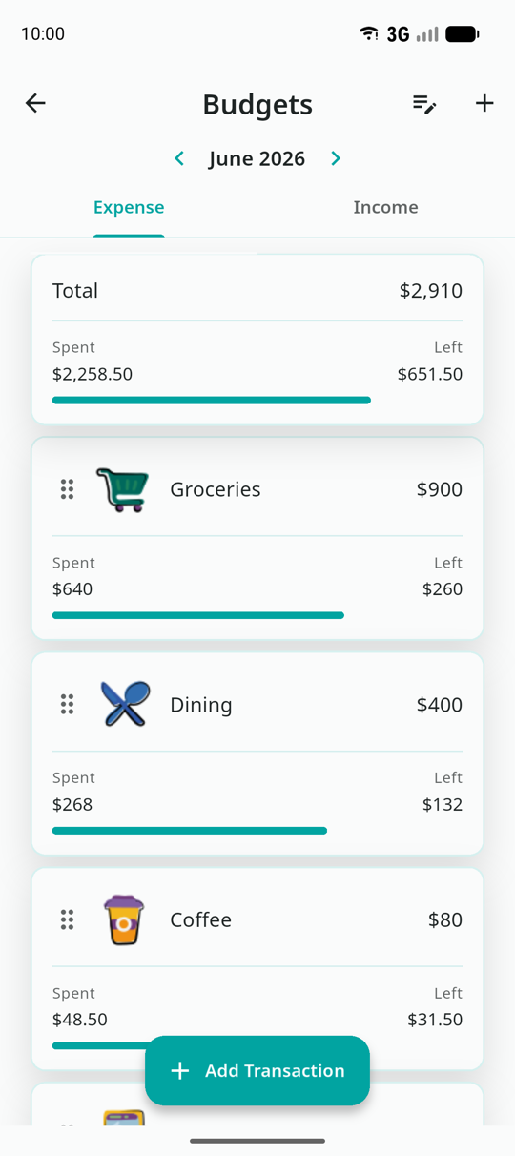Tap the Coffee reorder handle
515x1156 pixels.
pyautogui.click(x=67, y=919)
